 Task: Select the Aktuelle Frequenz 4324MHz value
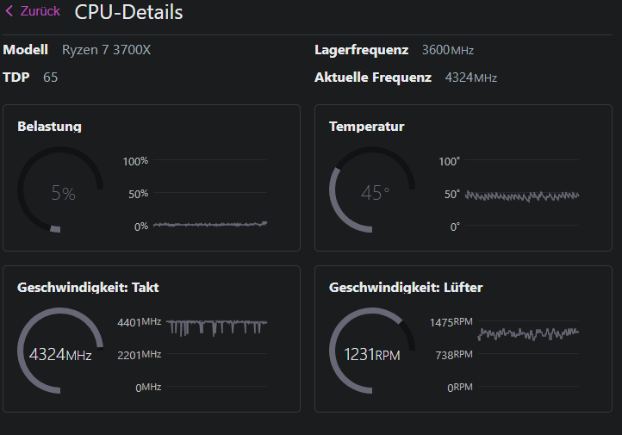(x=470, y=78)
